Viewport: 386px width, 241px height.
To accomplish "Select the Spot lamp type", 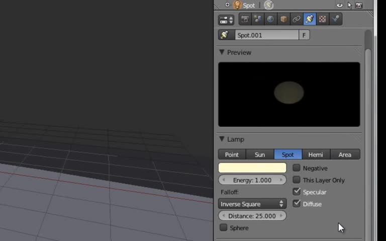I will click(x=288, y=155).
